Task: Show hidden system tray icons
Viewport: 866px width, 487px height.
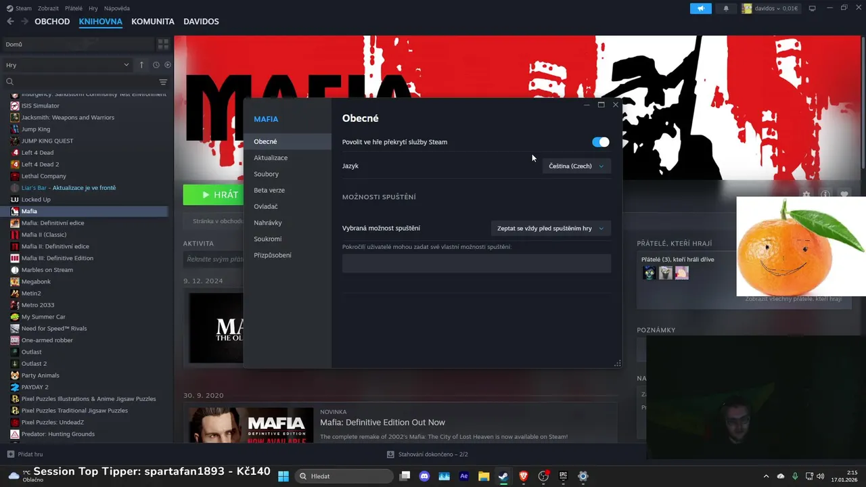Action: coord(766,476)
